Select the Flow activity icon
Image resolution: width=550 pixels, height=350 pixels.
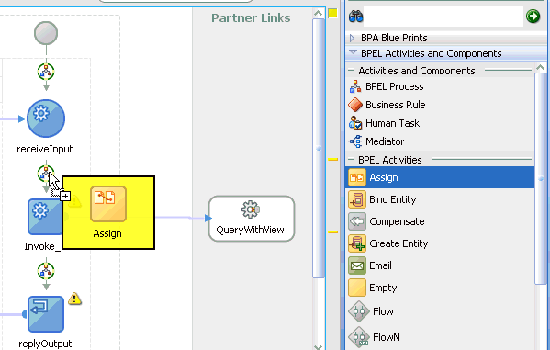(x=359, y=311)
